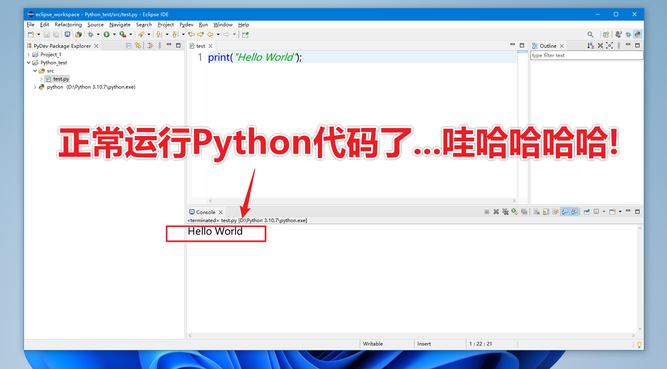Image resolution: width=667 pixels, height=369 pixels.
Task: Select the Console tab
Action: (x=205, y=212)
